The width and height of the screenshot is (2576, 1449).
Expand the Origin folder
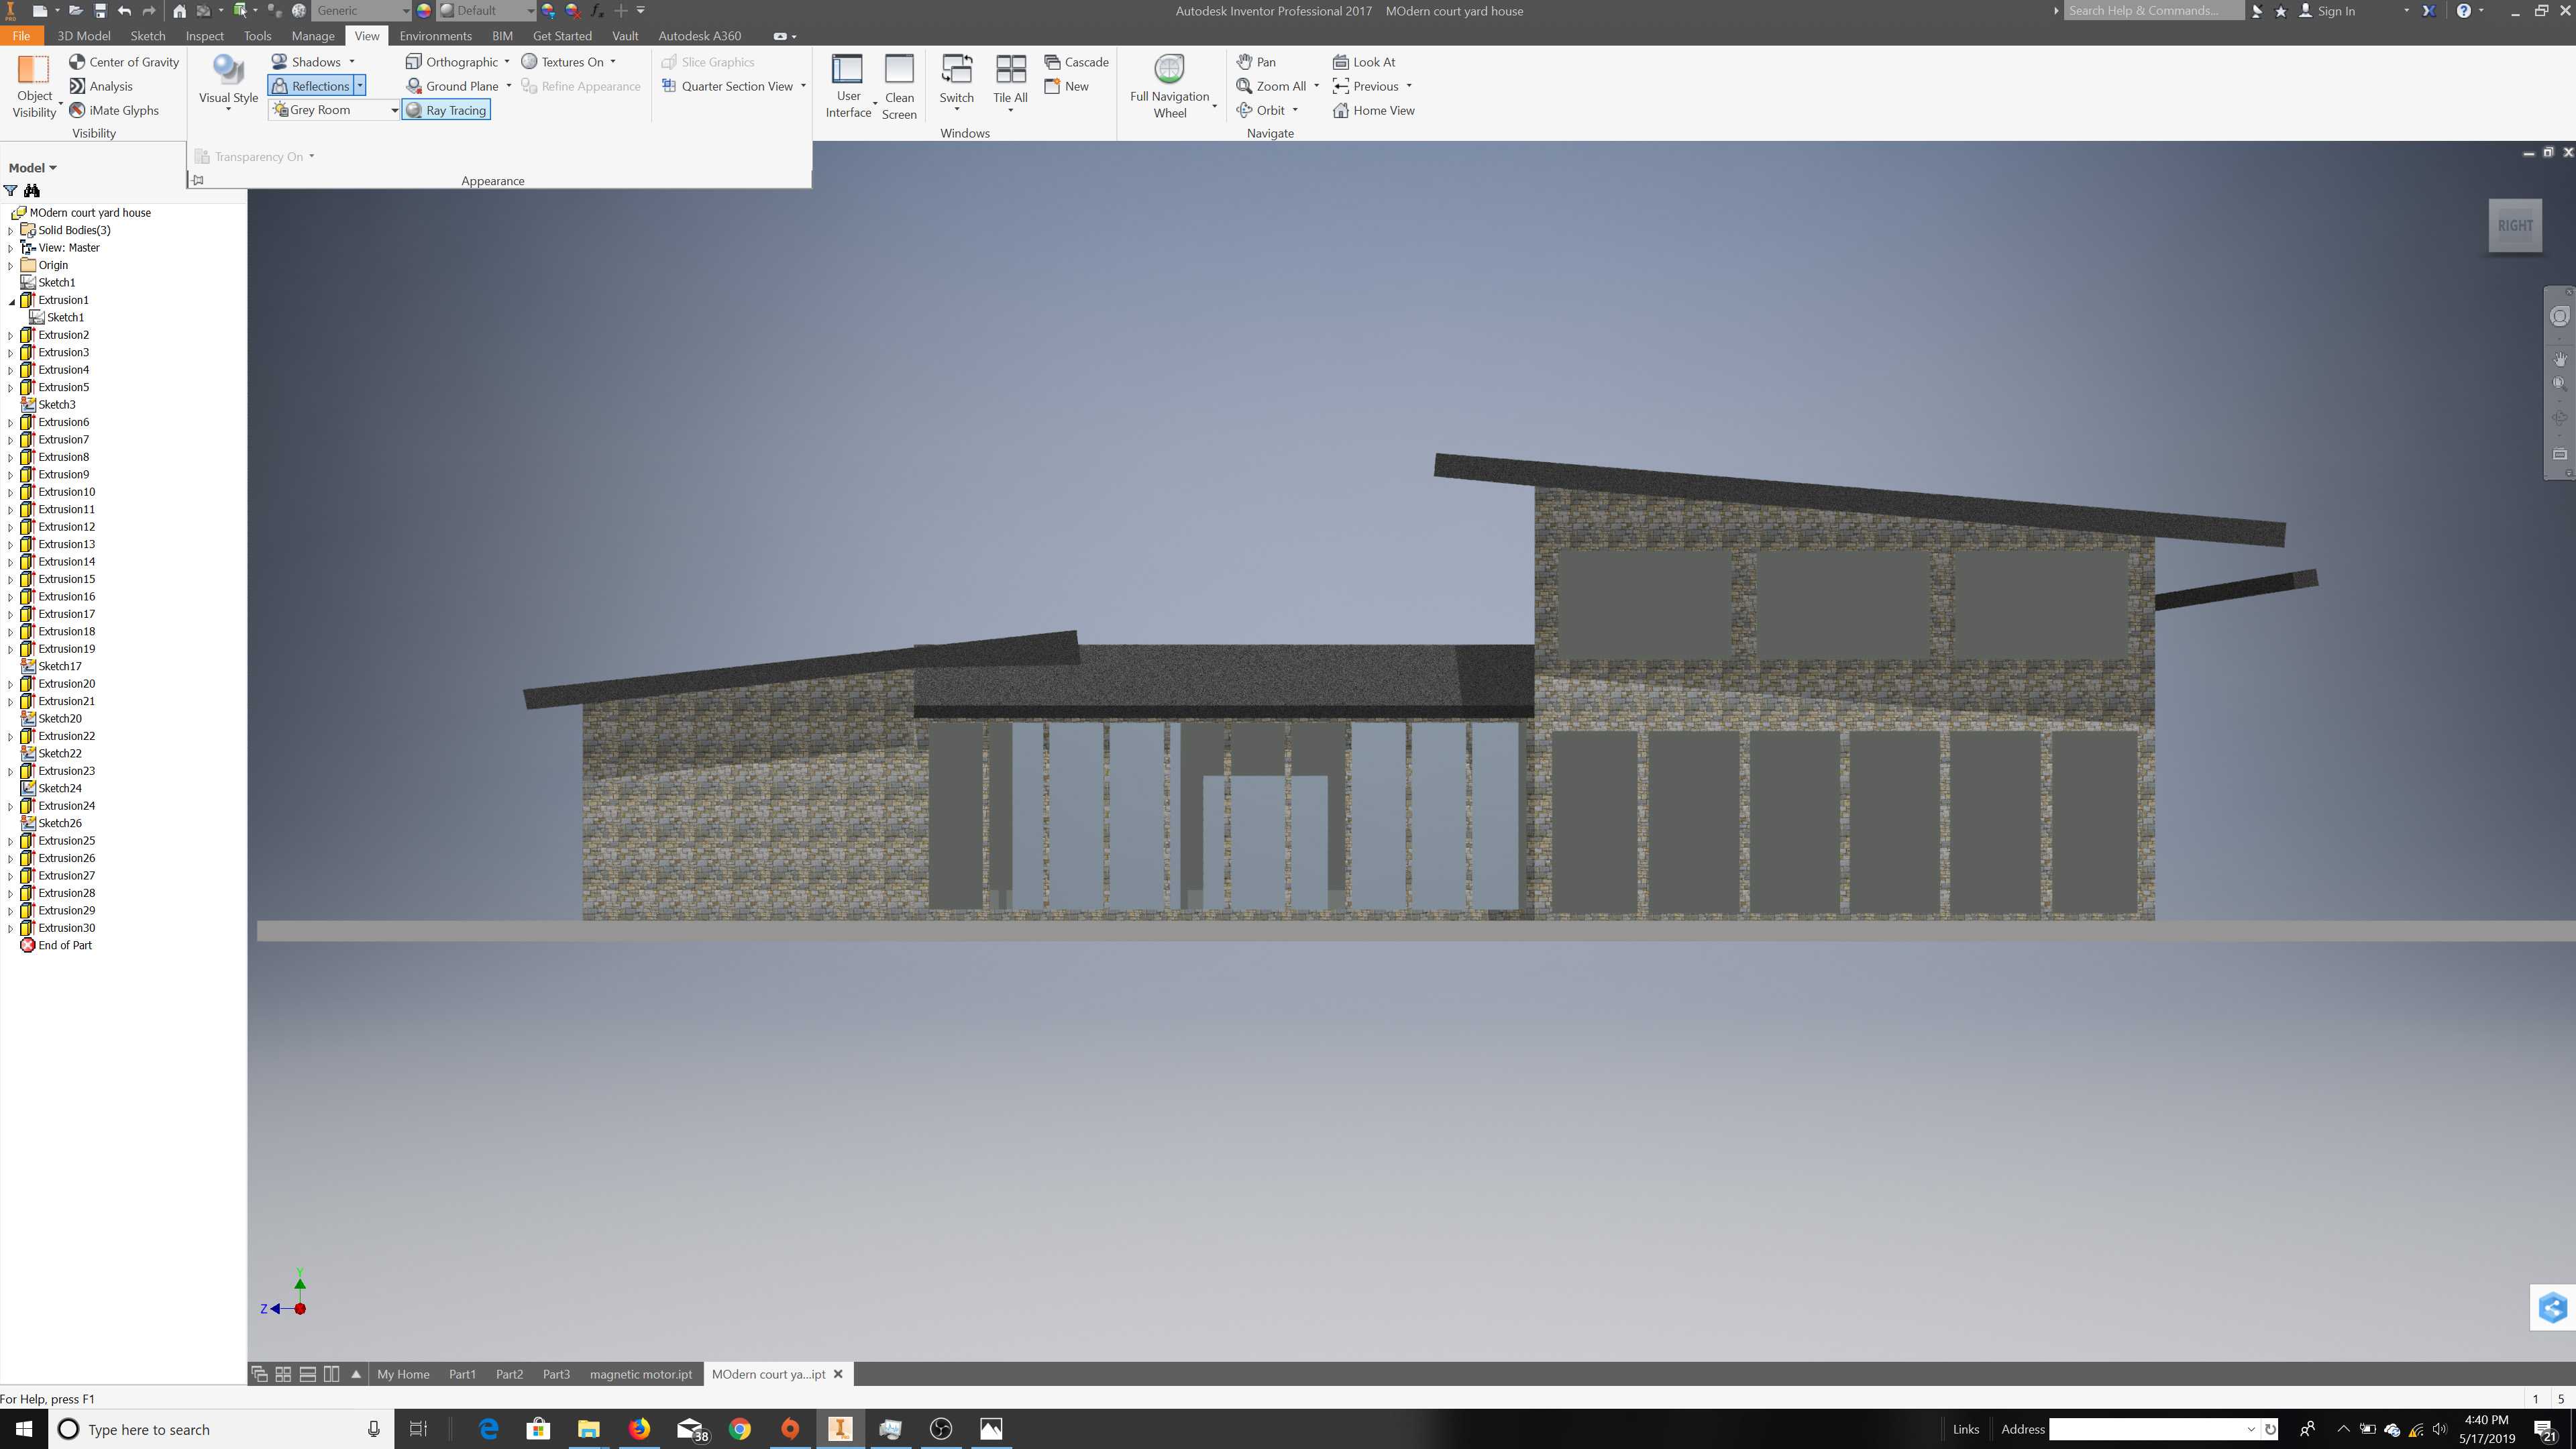tap(11, 266)
